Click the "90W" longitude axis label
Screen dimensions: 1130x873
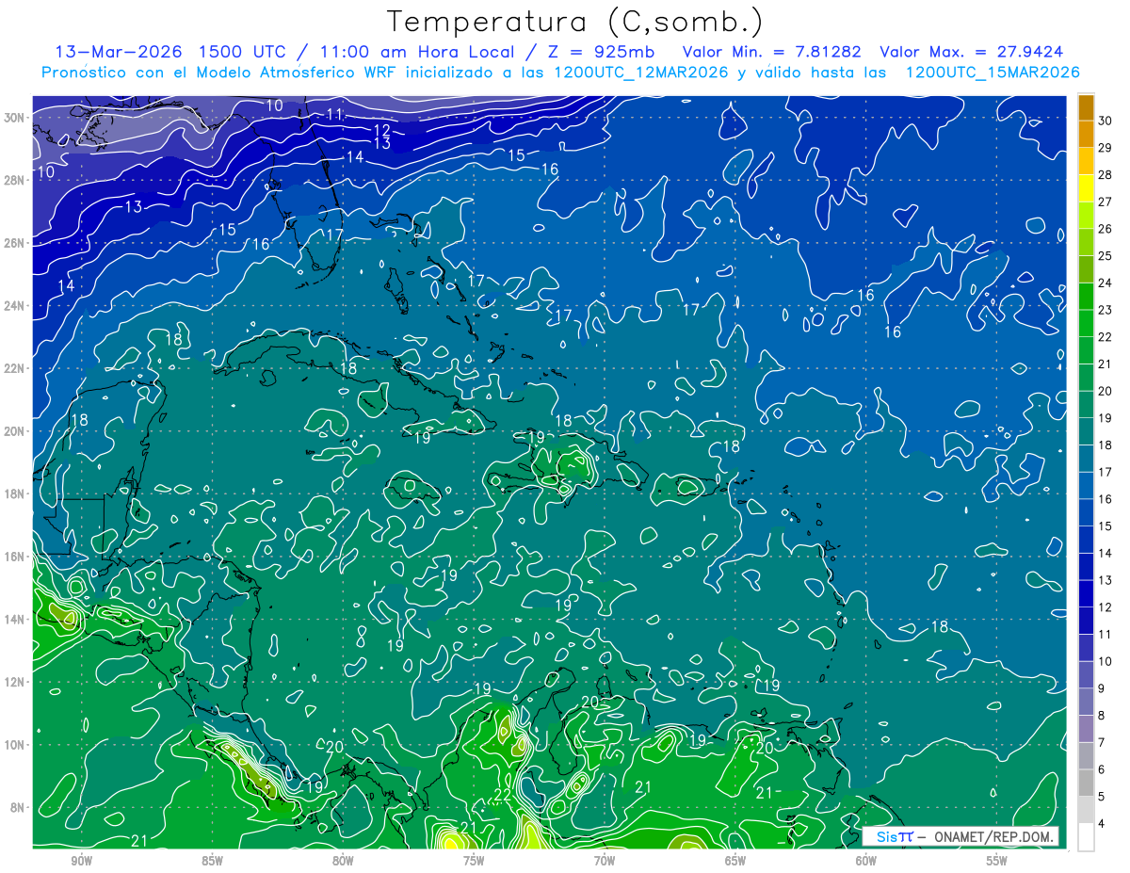[x=81, y=862]
